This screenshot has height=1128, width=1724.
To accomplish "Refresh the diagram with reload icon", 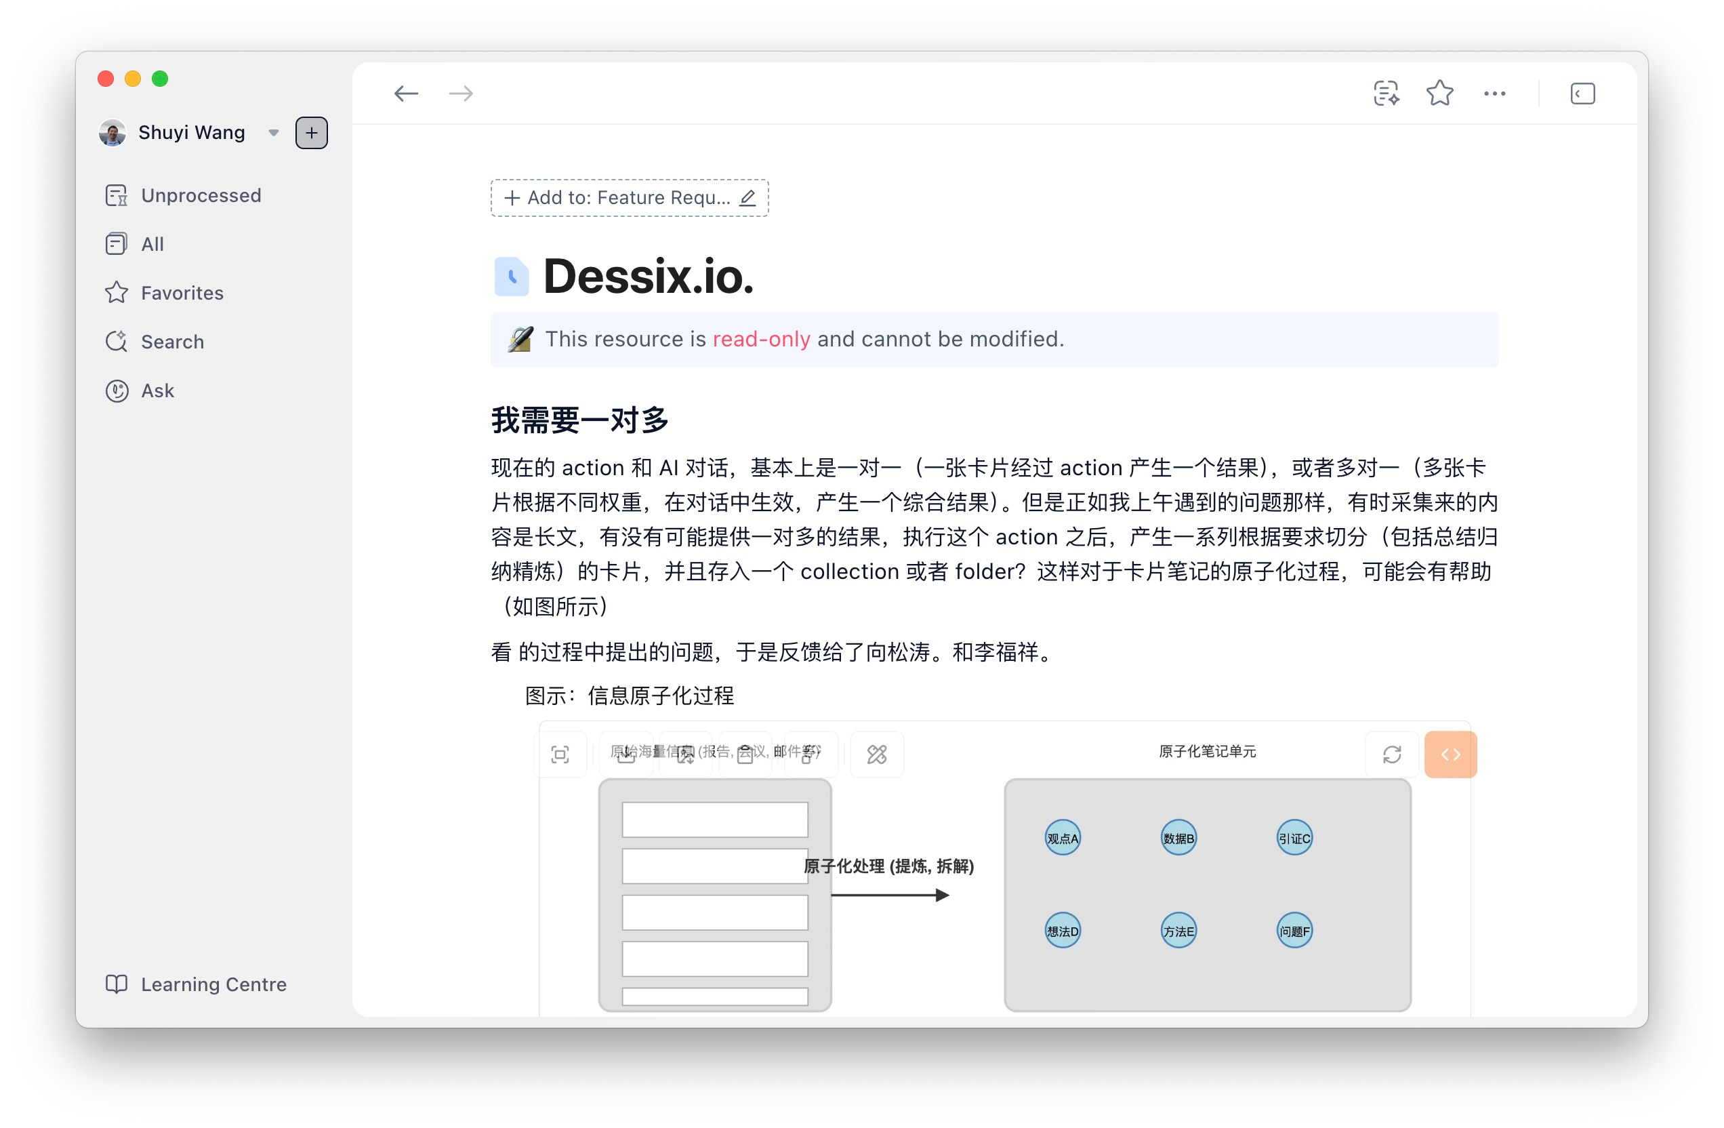I will 1391,754.
